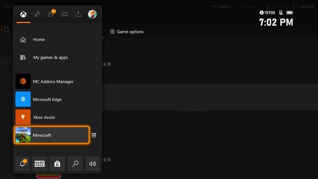The width and height of the screenshot is (318, 179).
Task: Click the Minecraft game cover thumbnail
Action: pos(23,135)
